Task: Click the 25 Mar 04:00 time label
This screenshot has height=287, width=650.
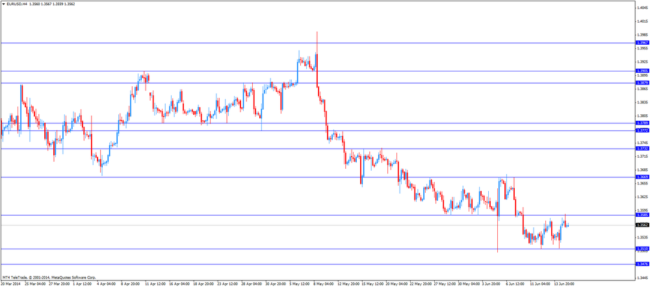Action: click(34, 284)
